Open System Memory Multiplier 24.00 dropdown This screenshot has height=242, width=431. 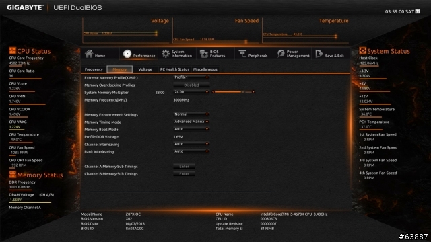click(191, 92)
